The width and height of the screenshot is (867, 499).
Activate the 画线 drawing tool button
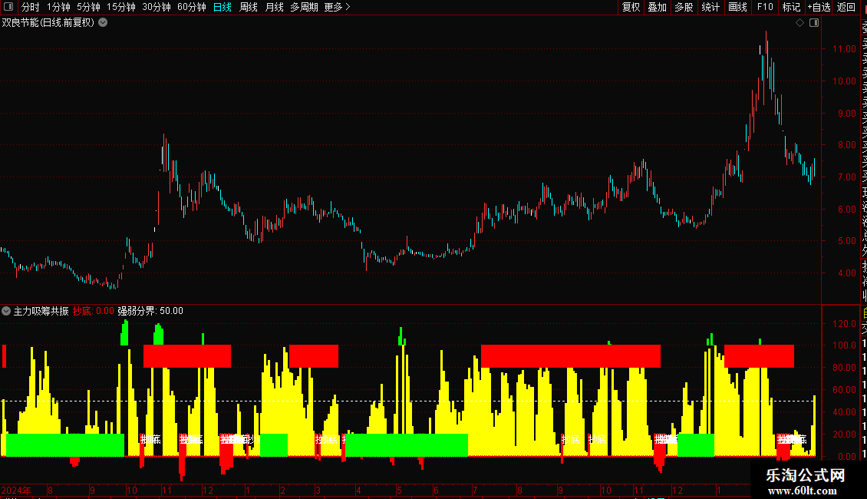tap(737, 7)
